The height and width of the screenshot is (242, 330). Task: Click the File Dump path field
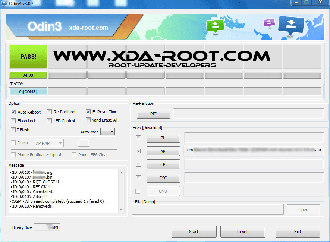(x=208, y=210)
